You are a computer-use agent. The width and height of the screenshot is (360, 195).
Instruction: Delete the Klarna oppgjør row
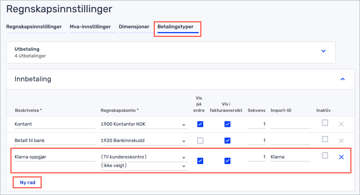tap(341, 157)
